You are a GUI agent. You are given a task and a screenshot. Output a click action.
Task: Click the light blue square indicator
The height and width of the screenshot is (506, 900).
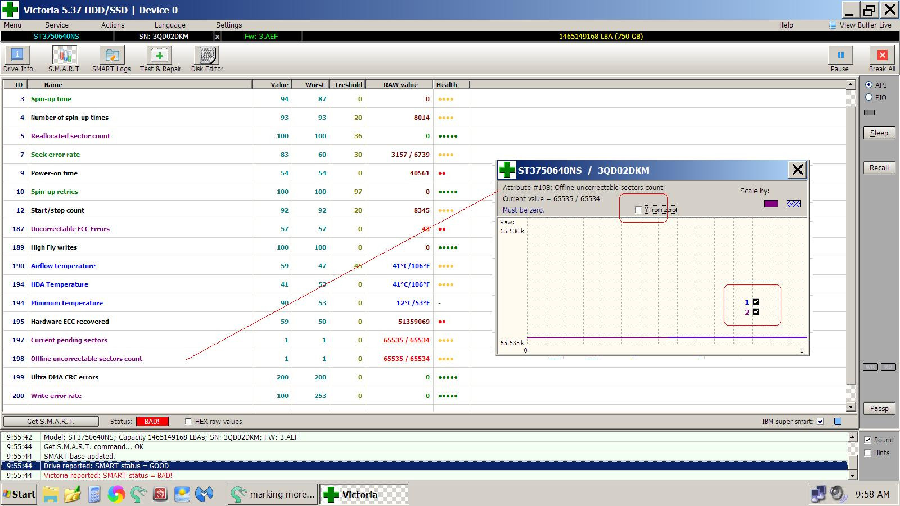pyautogui.click(x=838, y=421)
